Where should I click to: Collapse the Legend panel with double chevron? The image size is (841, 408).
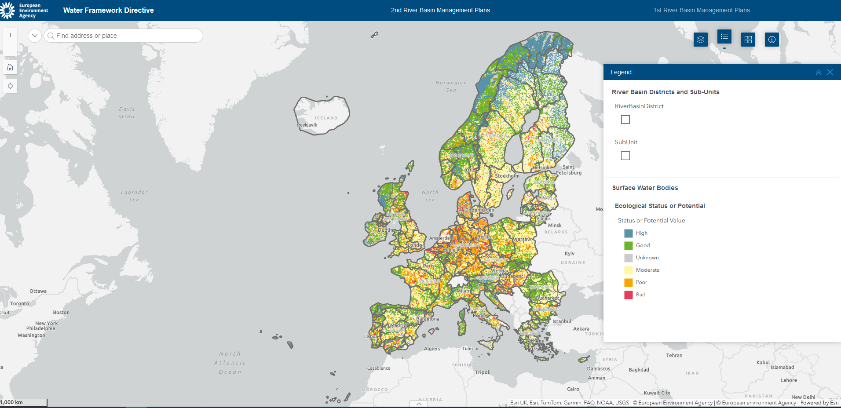click(x=819, y=72)
